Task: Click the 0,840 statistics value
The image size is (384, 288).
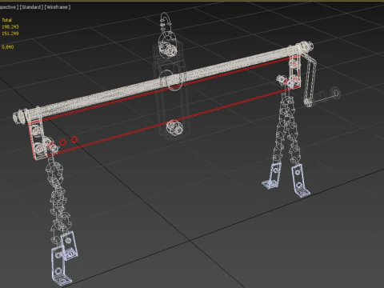Action: [8, 46]
